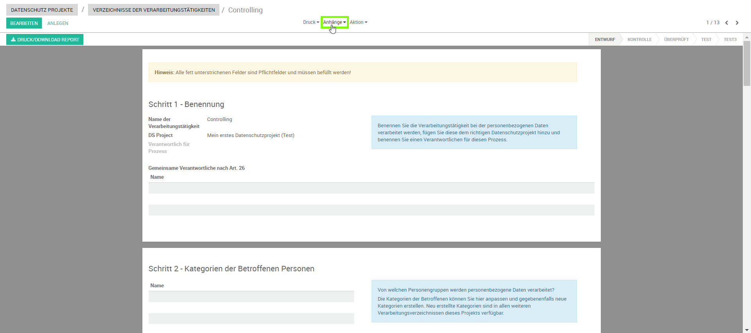Click the Bearbeiten button
Screen dimensions: 751x333
(x=24, y=23)
